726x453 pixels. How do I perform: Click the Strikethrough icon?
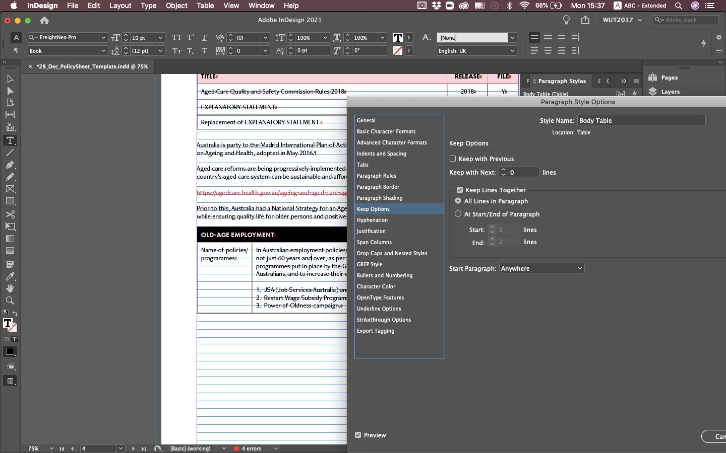click(204, 51)
